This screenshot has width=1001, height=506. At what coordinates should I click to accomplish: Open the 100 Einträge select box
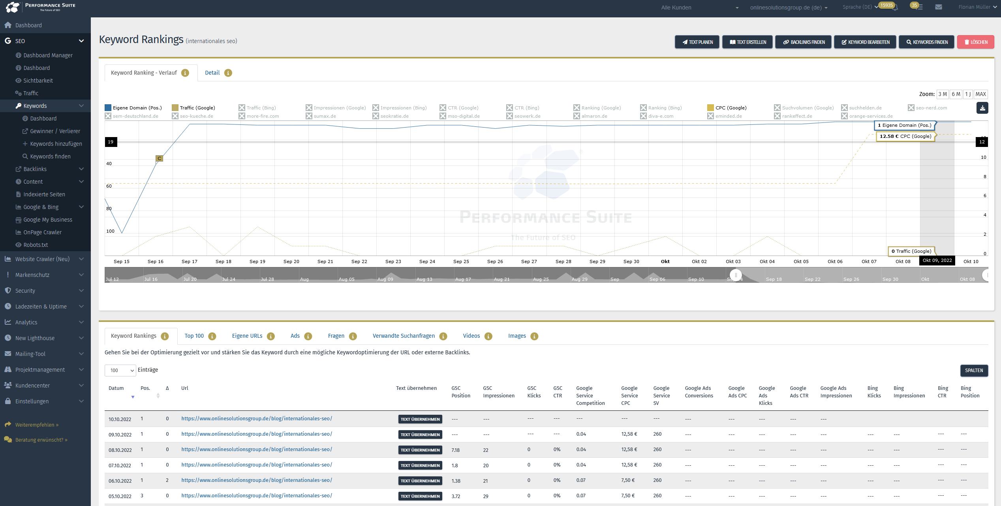coord(120,371)
